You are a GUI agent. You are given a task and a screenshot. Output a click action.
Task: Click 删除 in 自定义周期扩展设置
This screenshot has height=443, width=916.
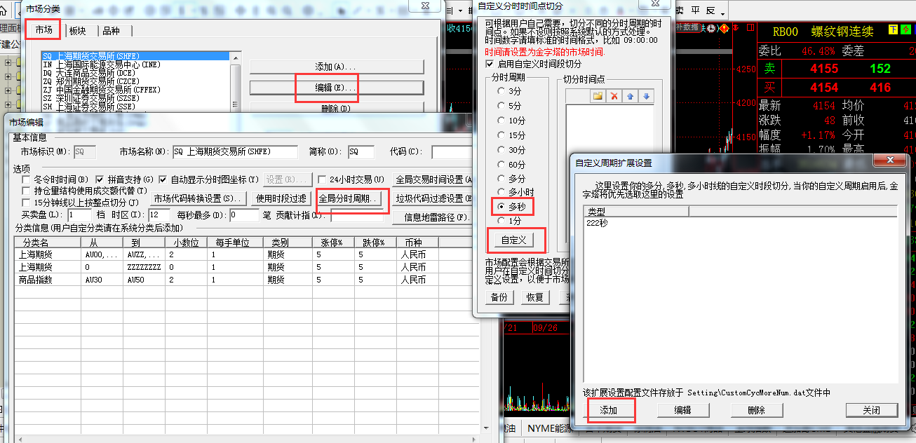click(x=756, y=410)
